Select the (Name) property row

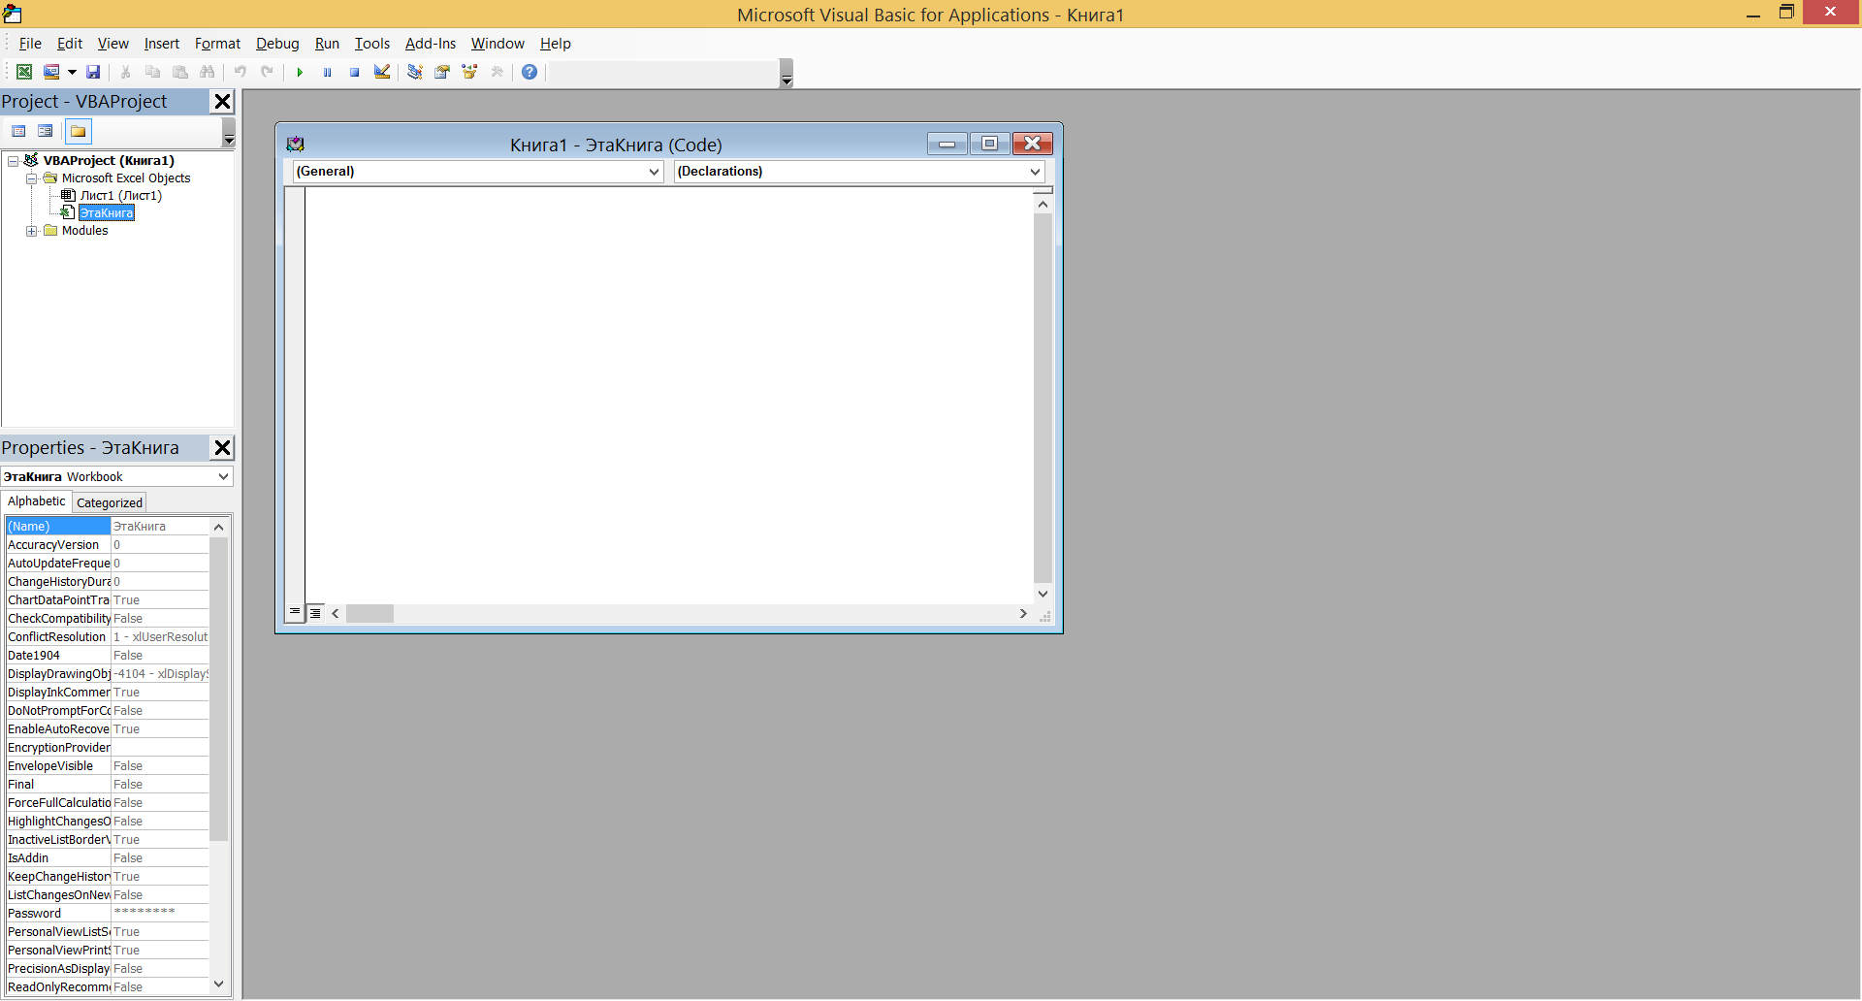107,526
